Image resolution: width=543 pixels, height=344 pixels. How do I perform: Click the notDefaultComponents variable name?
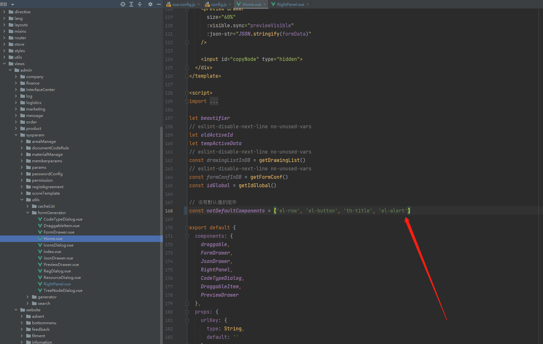click(236, 211)
